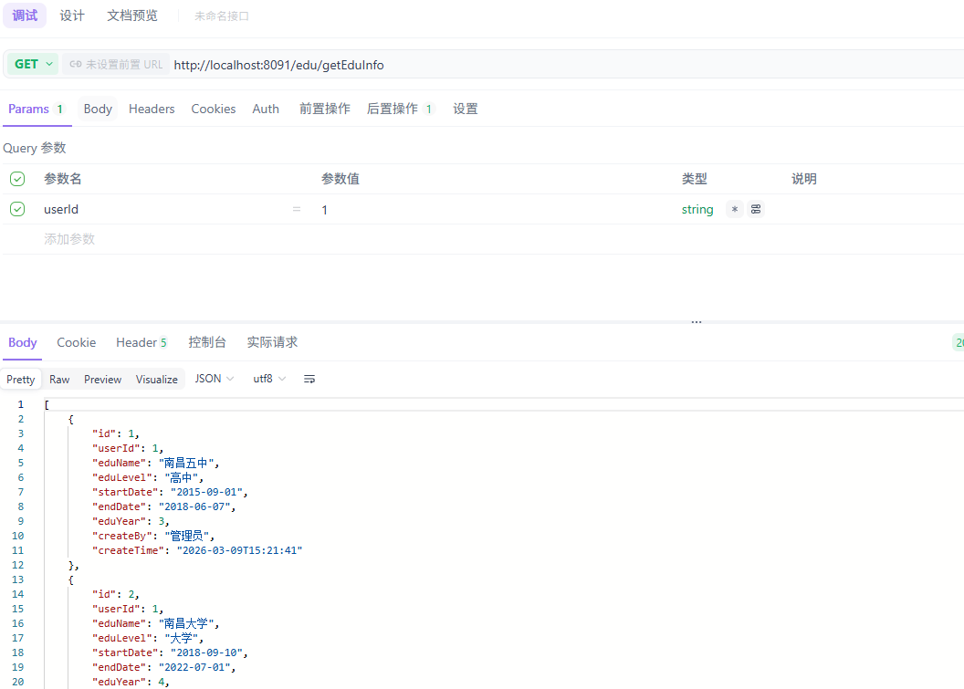Open the utf8 encoding dropdown
This screenshot has width=964, height=689.
(x=269, y=379)
